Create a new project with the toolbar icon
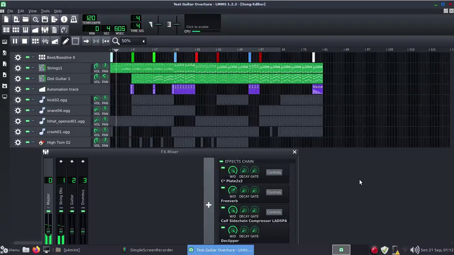 (x=6, y=19)
